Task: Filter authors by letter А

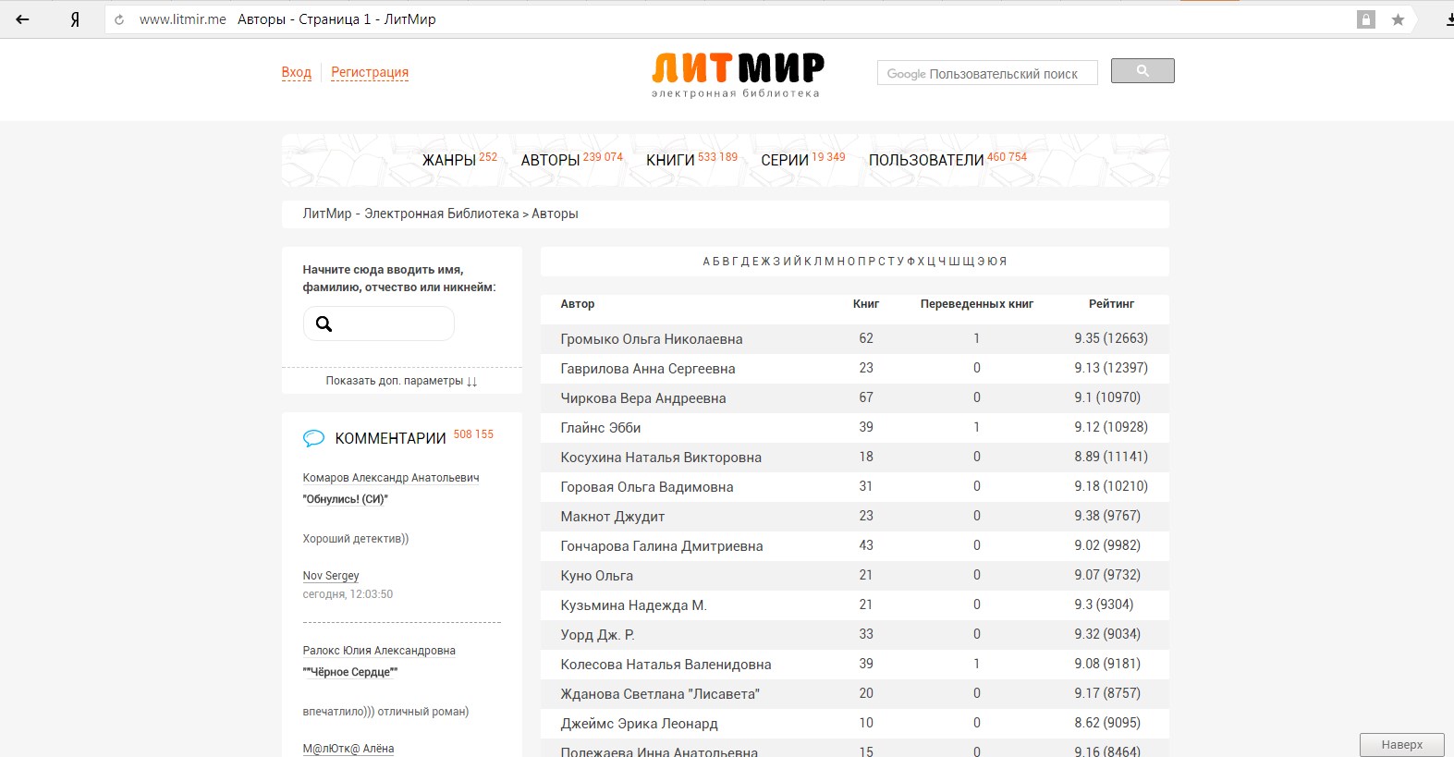Action: [706, 262]
